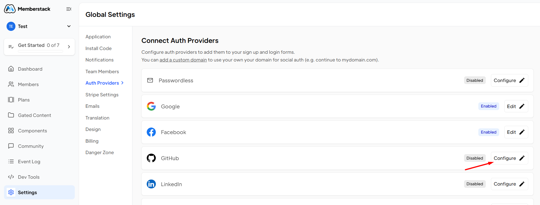Click the Facebook logo icon
The height and width of the screenshot is (205, 540).
click(151, 132)
